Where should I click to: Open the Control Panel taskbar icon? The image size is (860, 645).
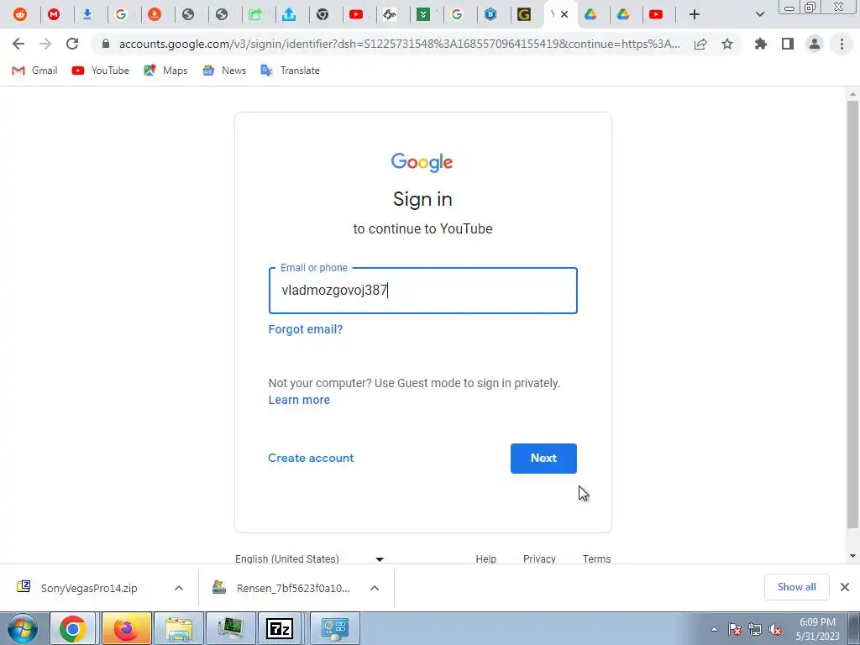point(335,628)
